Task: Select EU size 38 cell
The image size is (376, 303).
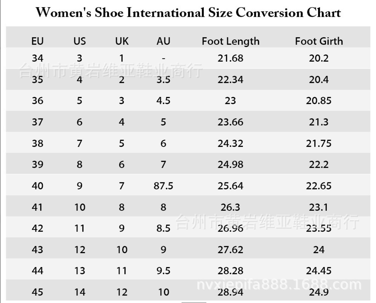Action: (37, 143)
